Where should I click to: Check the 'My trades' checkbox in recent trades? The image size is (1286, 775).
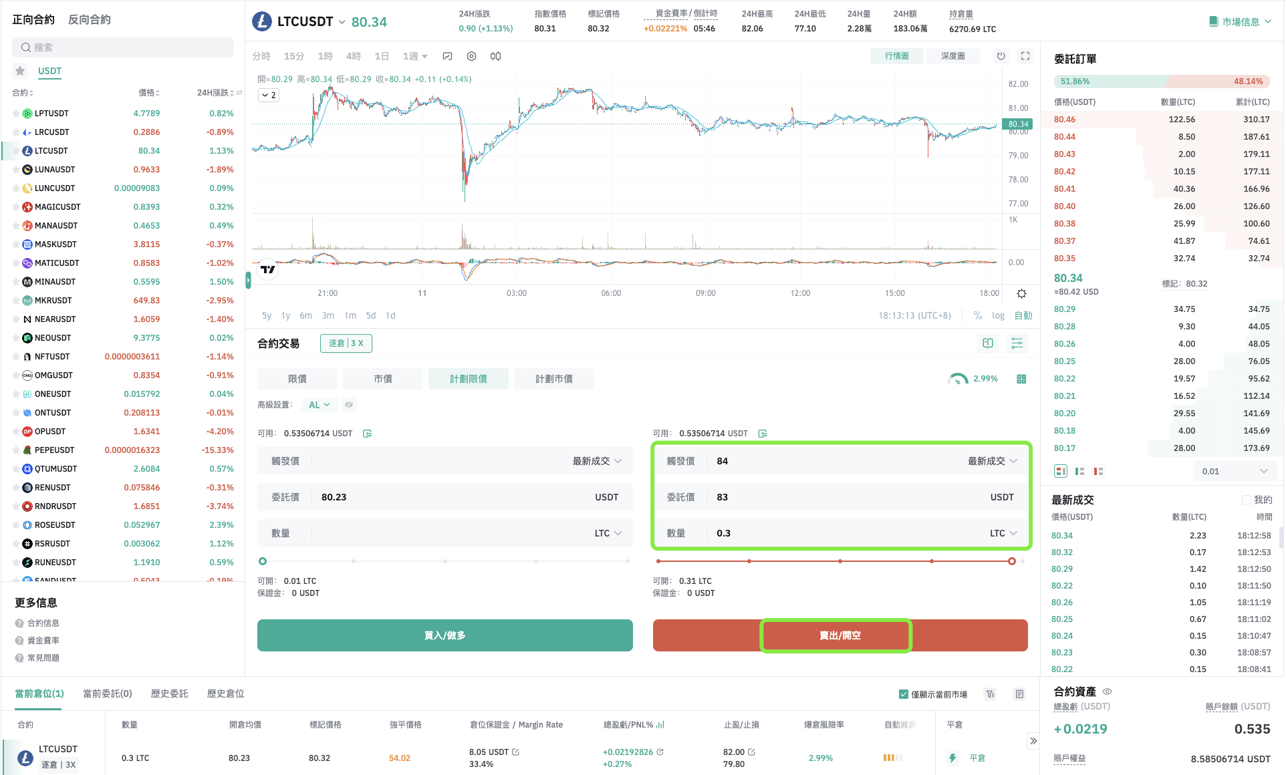click(x=1247, y=500)
